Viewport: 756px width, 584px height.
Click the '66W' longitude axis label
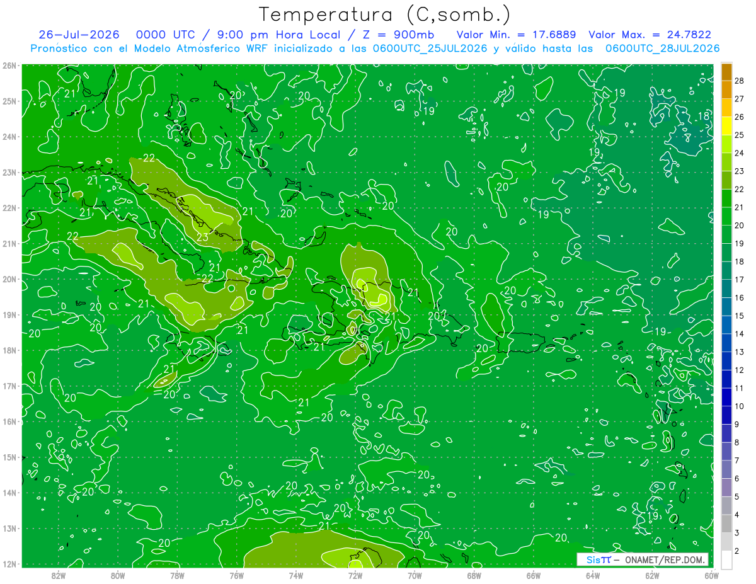click(534, 575)
